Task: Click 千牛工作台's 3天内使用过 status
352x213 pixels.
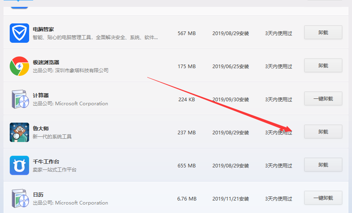Action: pyautogui.click(x=278, y=165)
